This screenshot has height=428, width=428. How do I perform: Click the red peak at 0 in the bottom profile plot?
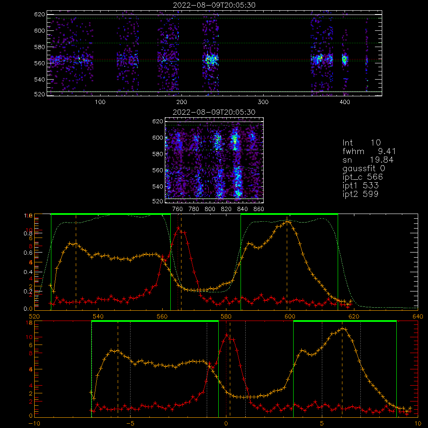[226, 334]
